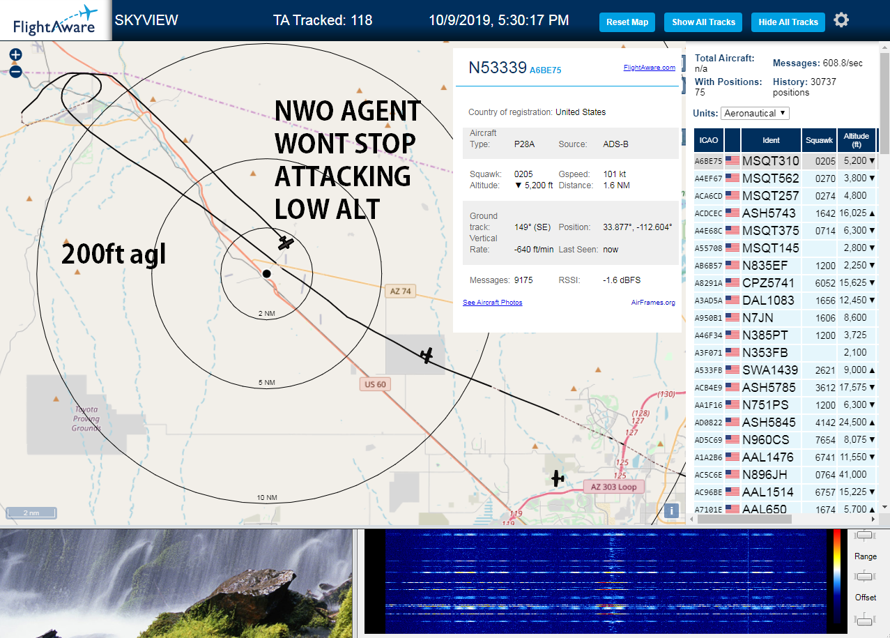Screen dimensions: 890x638
Task: Zoom out with the minus map control
Action: [x=15, y=72]
